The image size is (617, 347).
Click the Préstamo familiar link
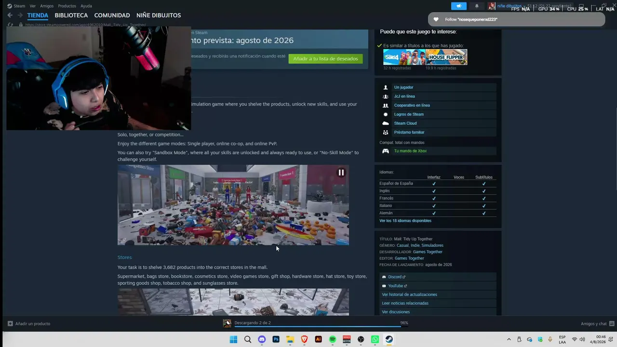(409, 133)
